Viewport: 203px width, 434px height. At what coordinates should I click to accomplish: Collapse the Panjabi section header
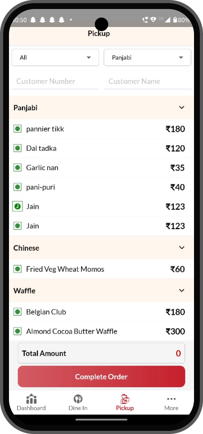[101, 108]
